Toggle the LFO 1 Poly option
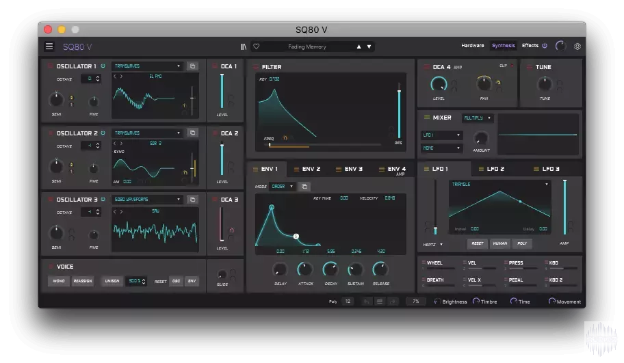Image resolution: width=624 pixels, height=363 pixels. pyautogui.click(x=522, y=243)
